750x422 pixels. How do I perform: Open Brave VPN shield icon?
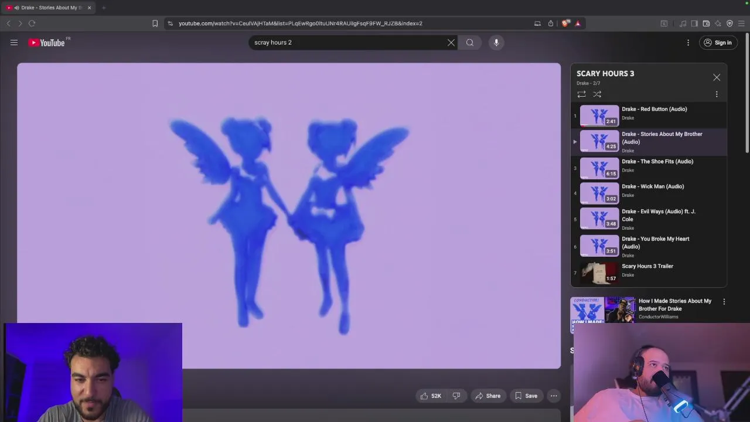(729, 23)
